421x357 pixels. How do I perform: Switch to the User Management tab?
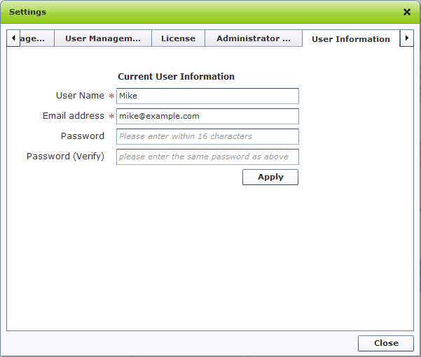click(103, 38)
